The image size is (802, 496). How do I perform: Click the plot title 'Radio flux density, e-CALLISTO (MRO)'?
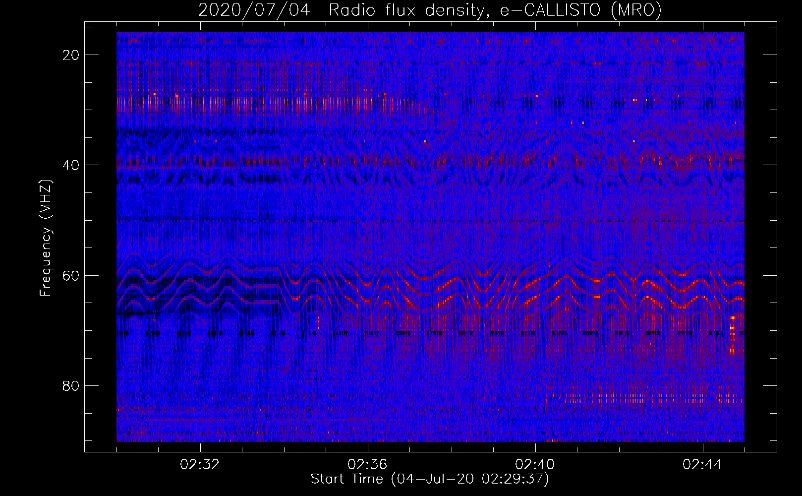tap(495, 10)
